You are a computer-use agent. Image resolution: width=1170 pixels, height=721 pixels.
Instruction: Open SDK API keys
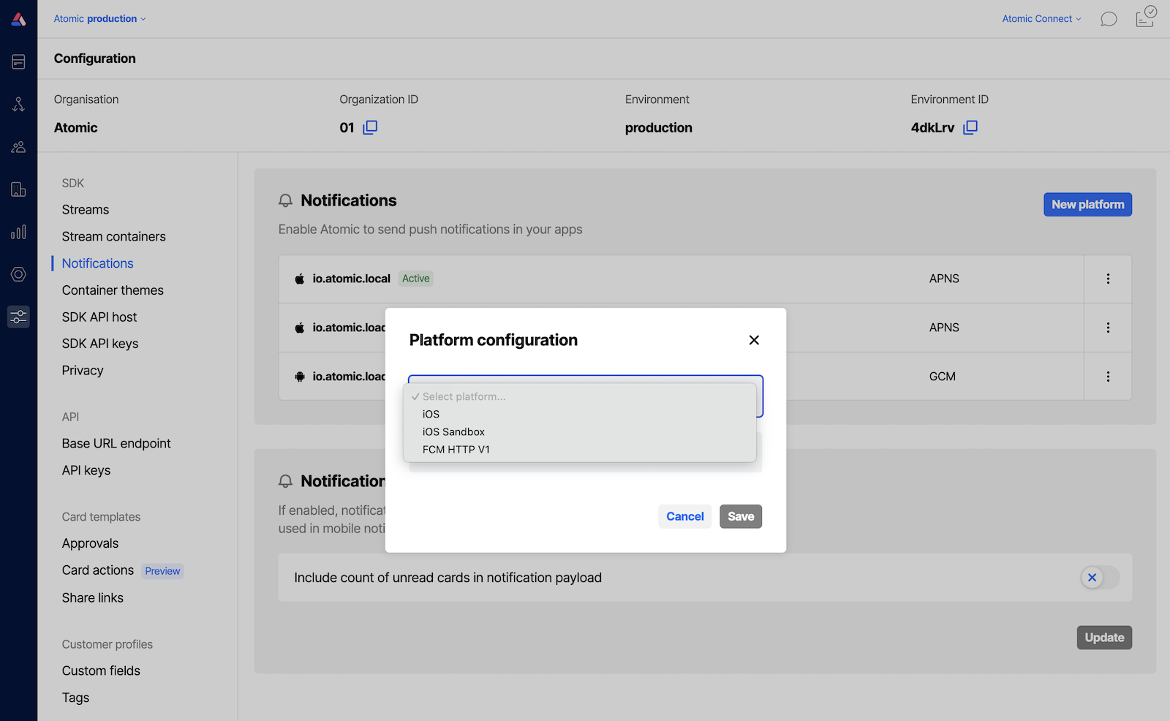pos(100,344)
